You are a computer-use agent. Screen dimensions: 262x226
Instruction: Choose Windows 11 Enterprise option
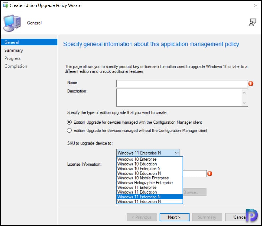(x=149, y=187)
